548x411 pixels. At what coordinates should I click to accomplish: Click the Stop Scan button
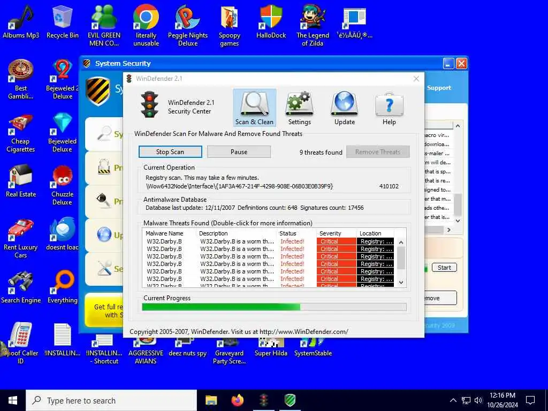pyautogui.click(x=170, y=151)
